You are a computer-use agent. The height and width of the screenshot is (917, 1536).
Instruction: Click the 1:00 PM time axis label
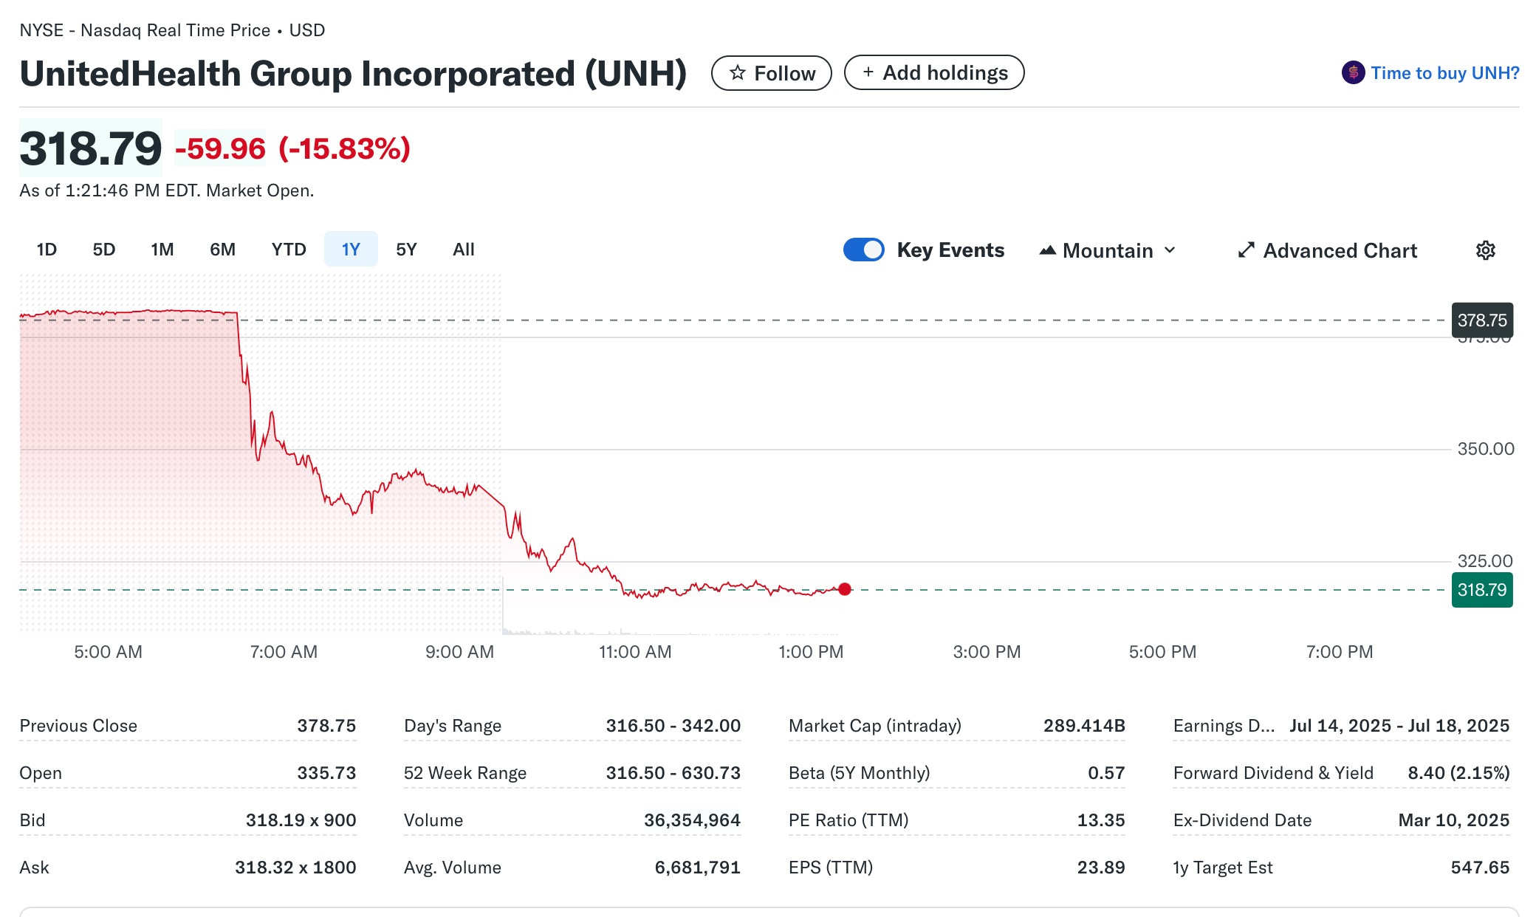pos(811,652)
